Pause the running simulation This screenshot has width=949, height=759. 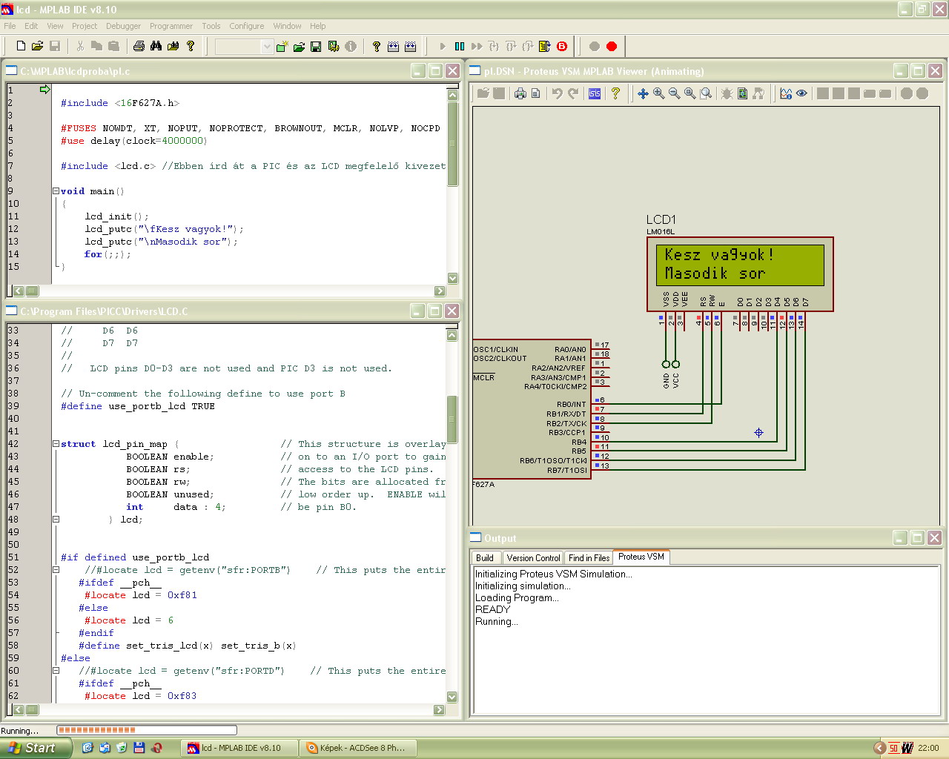pos(460,46)
